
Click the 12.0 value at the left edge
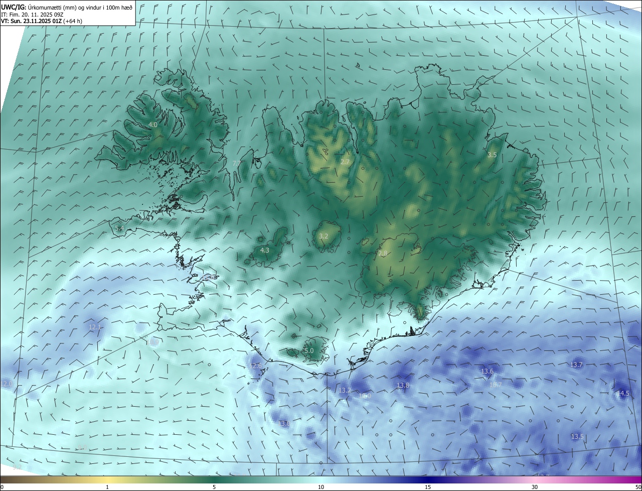6,384
